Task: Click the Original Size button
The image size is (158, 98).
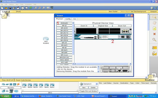Action: point(103,26)
